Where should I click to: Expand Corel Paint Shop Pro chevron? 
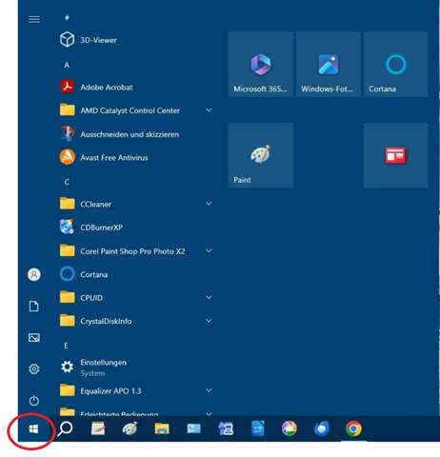(209, 250)
